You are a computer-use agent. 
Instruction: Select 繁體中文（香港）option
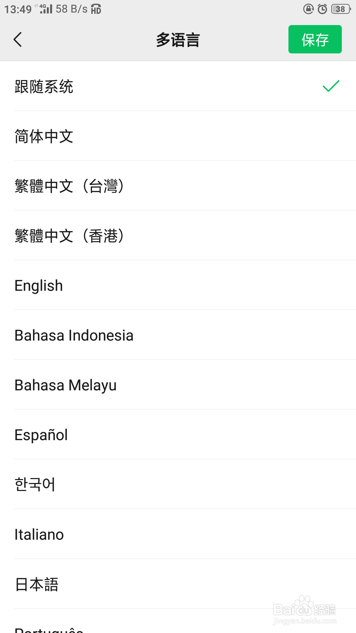coord(69,236)
